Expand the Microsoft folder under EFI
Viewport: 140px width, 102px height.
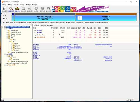click(x=9, y=60)
